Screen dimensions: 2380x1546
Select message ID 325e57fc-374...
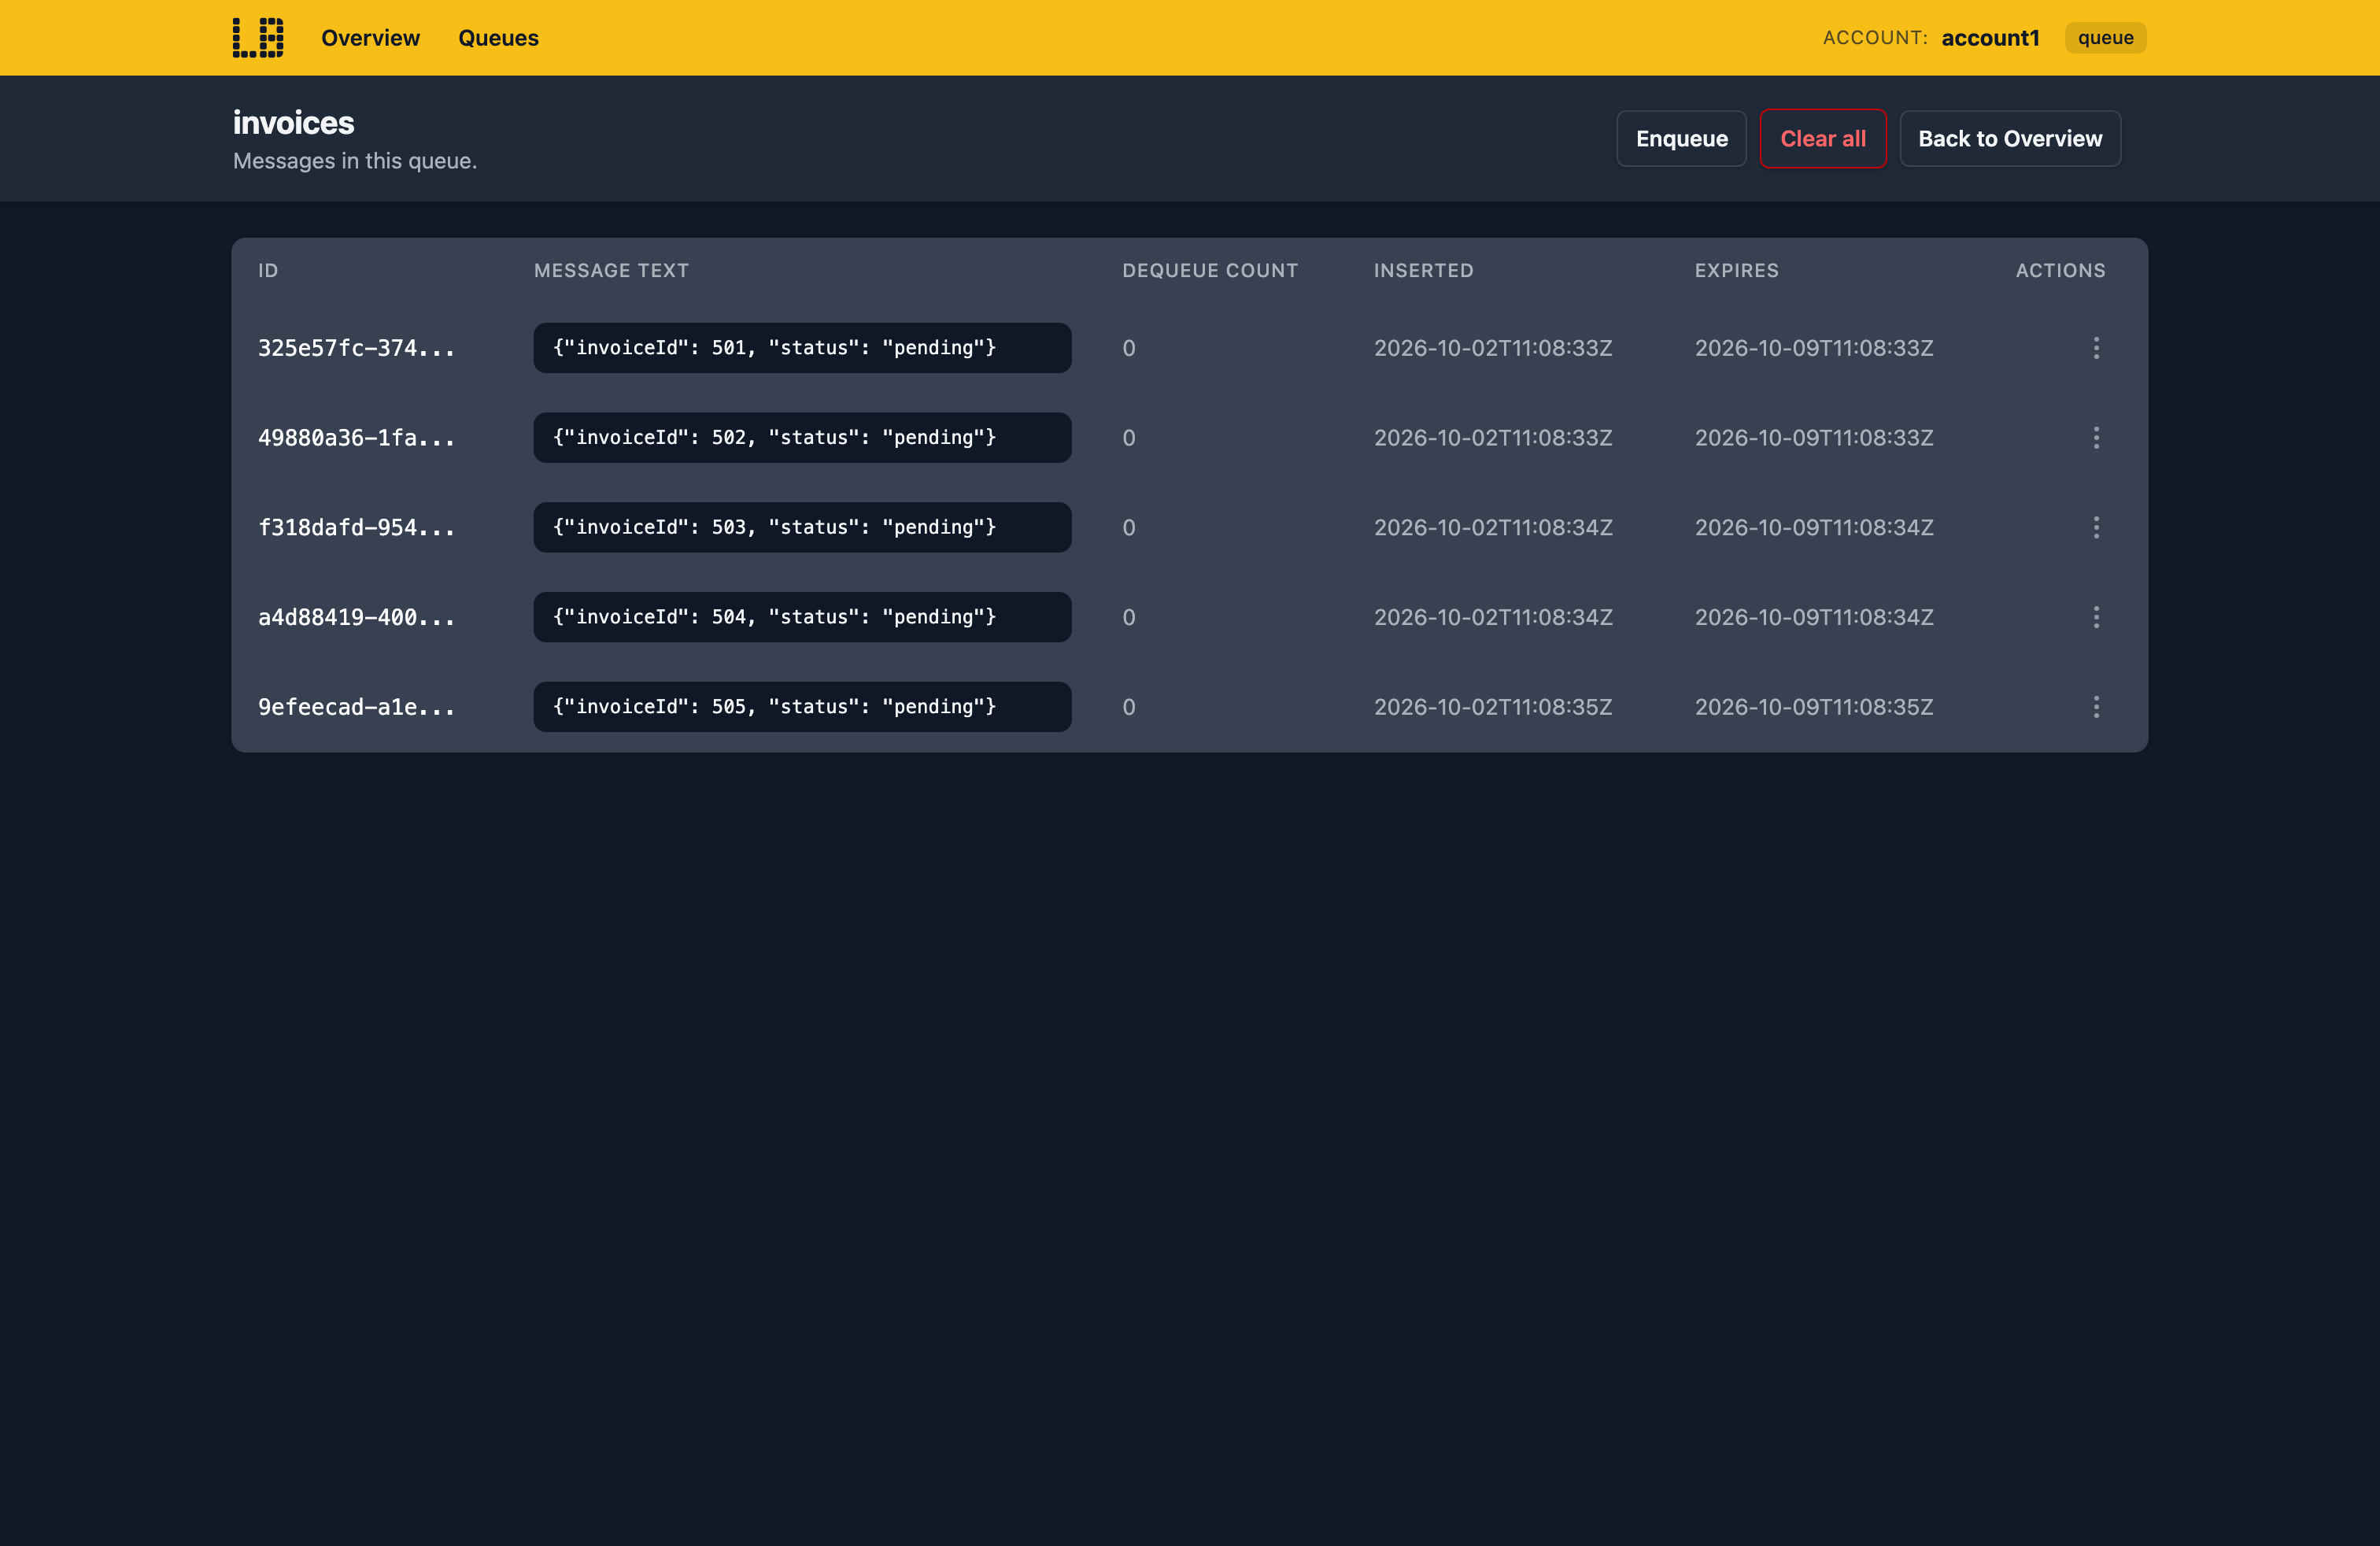pos(356,348)
